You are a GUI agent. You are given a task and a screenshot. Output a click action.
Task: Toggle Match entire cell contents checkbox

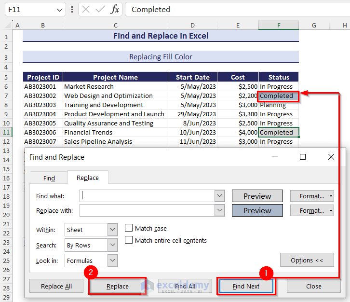click(129, 240)
